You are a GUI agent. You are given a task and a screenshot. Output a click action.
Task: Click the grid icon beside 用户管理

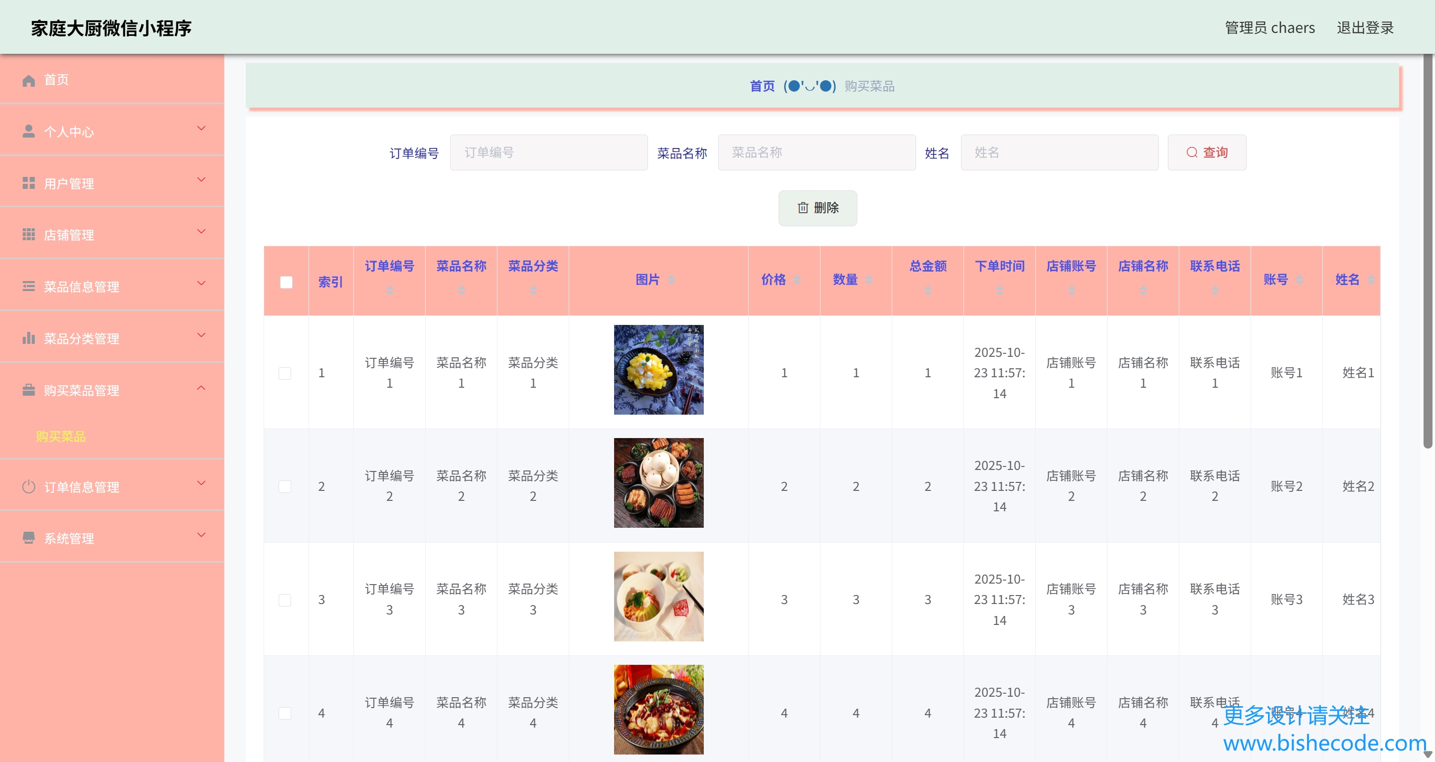click(x=28, y=183)
